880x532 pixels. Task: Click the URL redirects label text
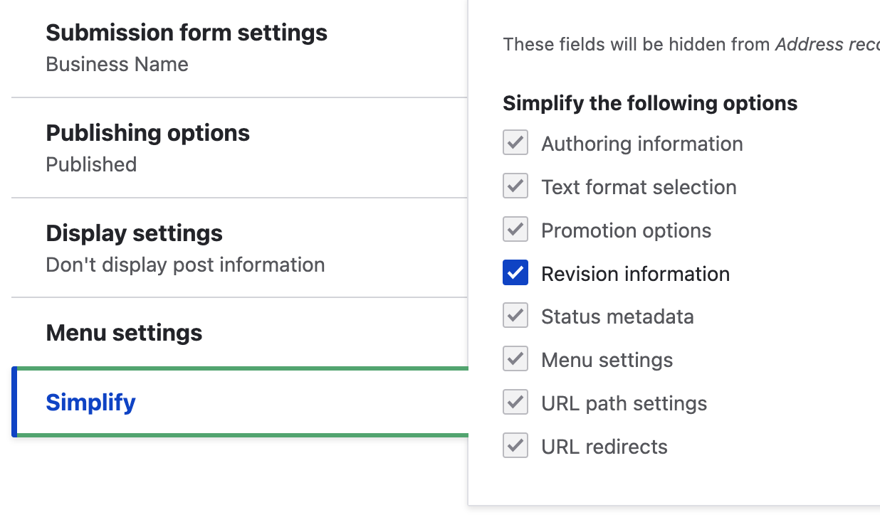(604, 447)
